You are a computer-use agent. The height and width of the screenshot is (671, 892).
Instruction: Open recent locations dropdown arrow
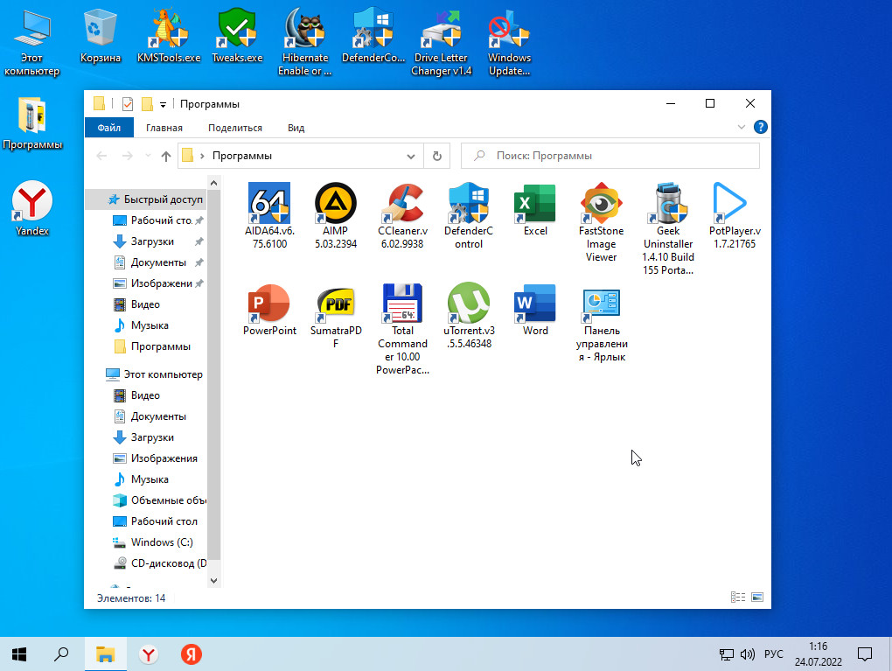point(148,156)
